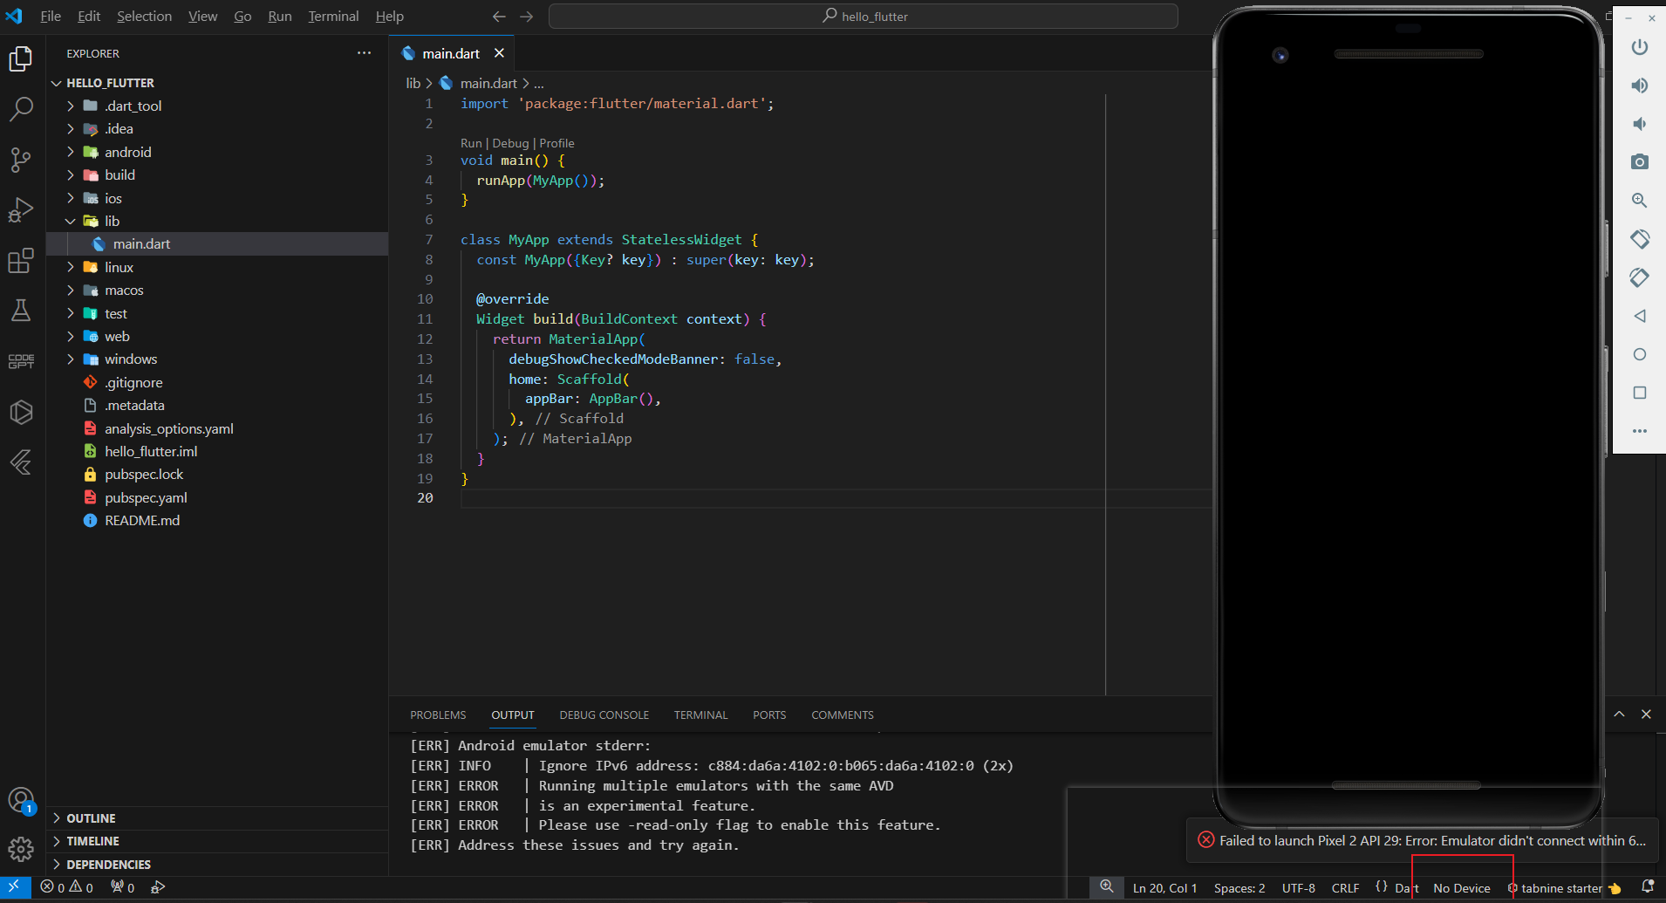This screenshot has height=903, width=1666.
Task: Switch to the PROBLEMS panel tab
Action: 438,715
